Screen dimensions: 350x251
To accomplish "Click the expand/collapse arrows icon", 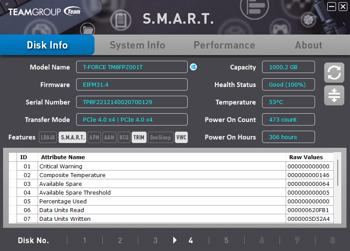I will 334,95.
